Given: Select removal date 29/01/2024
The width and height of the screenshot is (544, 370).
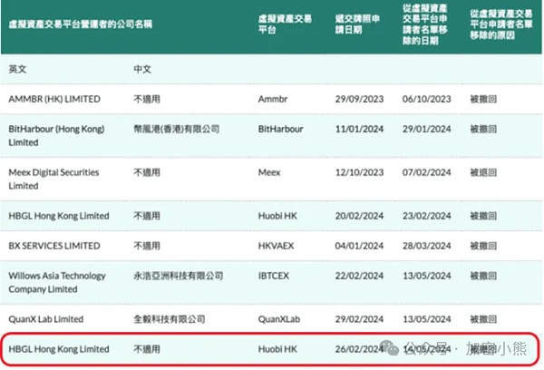Looking at the screenshot, I should pyautogui.click(x=427, y=129).
